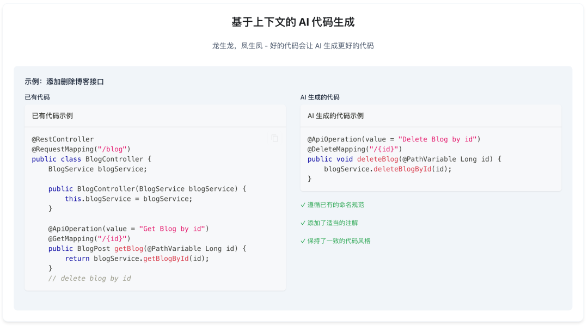Click the @RestController annotation line
This screenshot has width=588, height=326.
click(x=63, y=139)
